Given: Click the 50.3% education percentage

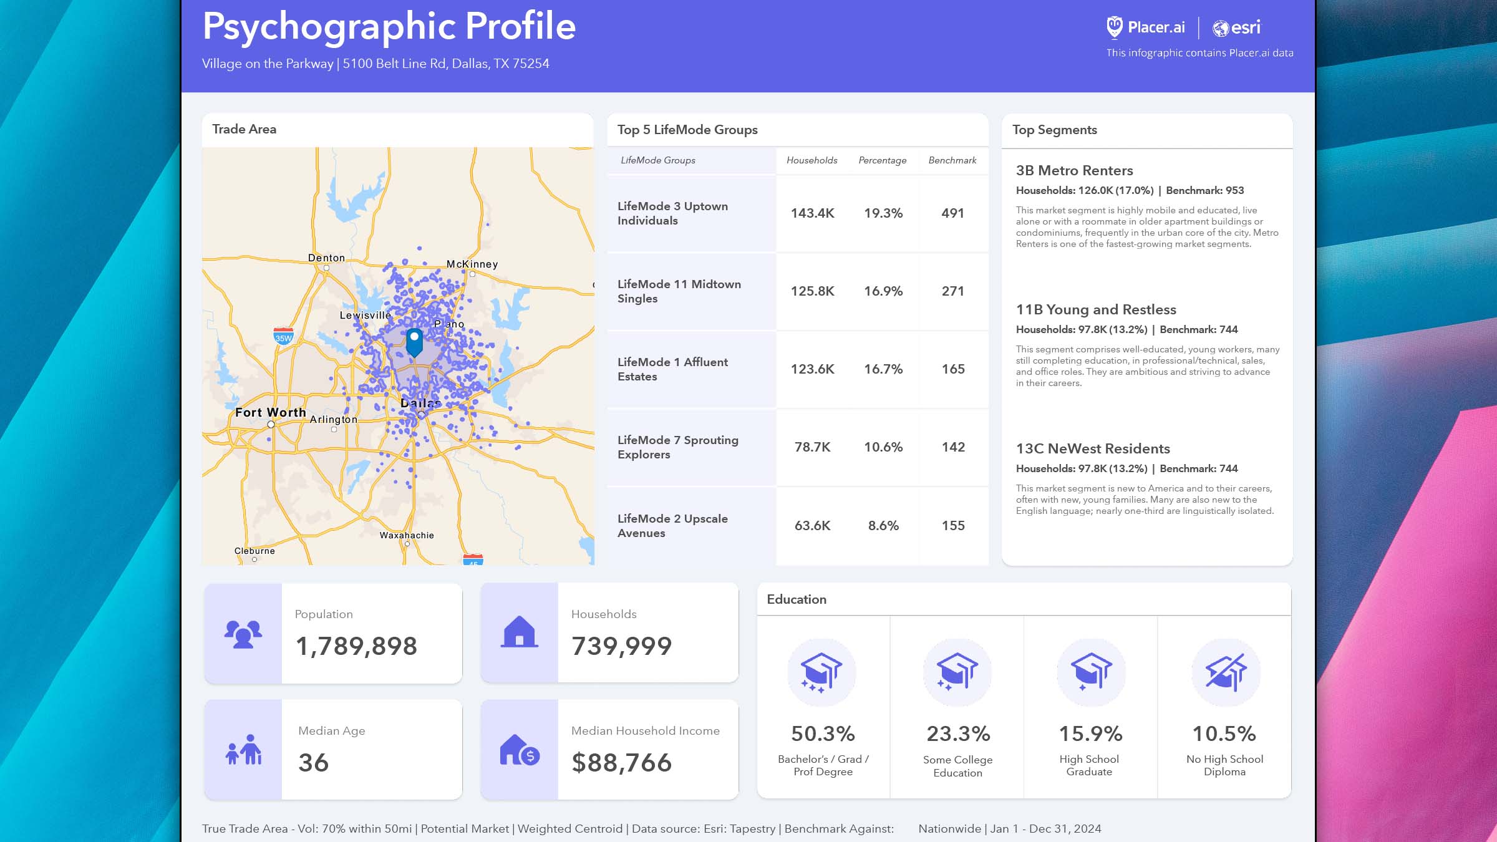Looking at the screenshot, I should (823, 733).
